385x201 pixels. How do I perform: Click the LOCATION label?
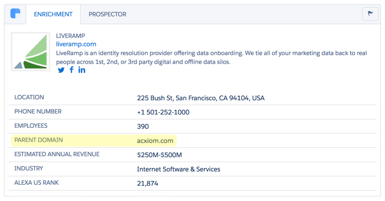coord(29,97)
